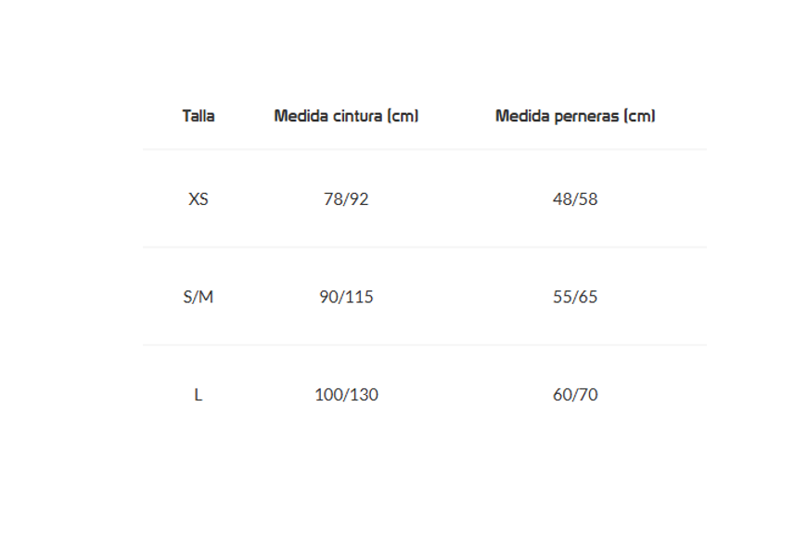The image size is (807, 534).
Task: Select the XS size cell
Action: pos(199,198)
